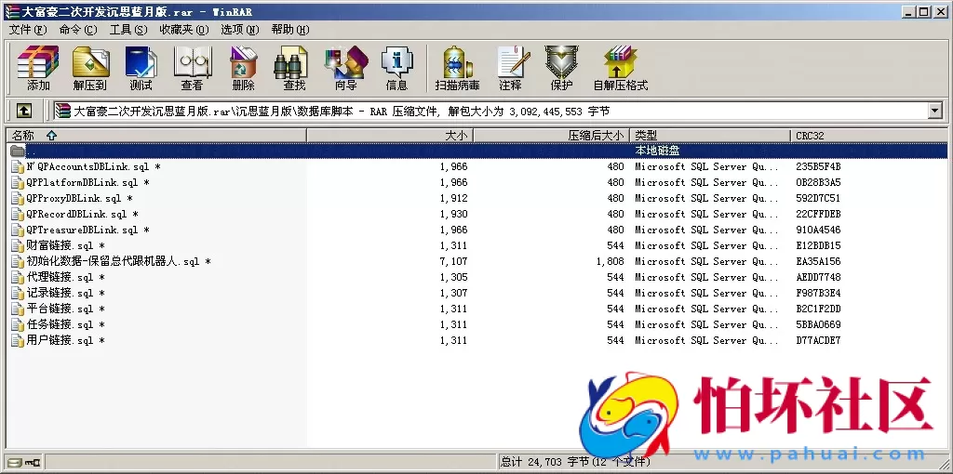
Task: Open the 收藏夹(O) menu
Action: coord(183,30)
